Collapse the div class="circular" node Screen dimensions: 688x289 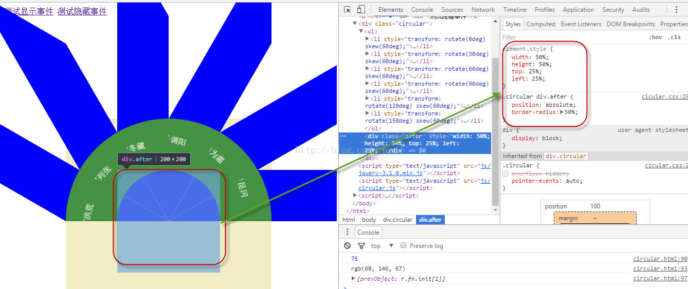[355, 24]
